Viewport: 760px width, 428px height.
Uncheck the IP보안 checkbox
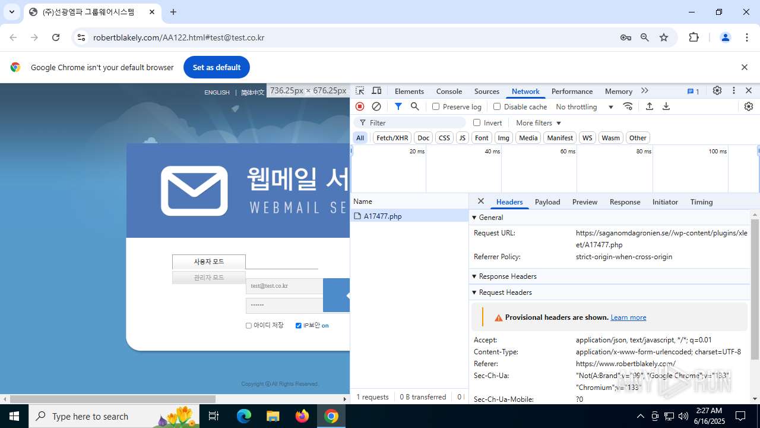[x=299, y=326]
